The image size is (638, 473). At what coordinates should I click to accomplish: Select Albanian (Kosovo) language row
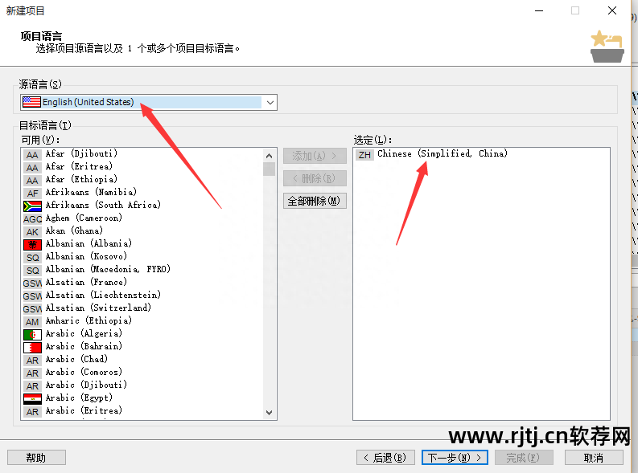(142, 257)
